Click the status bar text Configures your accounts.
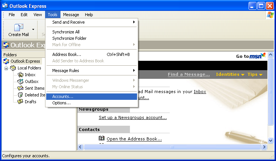Viewport: 276px width, 161px height. (26, 156)
